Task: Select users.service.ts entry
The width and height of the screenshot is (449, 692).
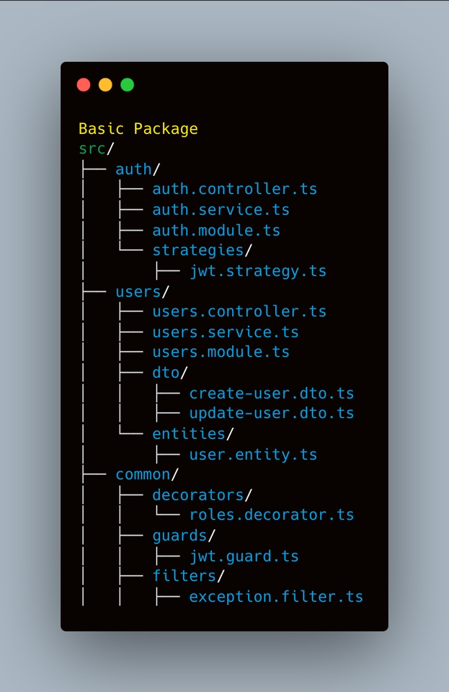Action: 226,332
